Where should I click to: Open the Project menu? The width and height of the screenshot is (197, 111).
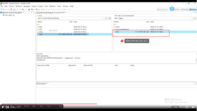click(x=41, y=6)
